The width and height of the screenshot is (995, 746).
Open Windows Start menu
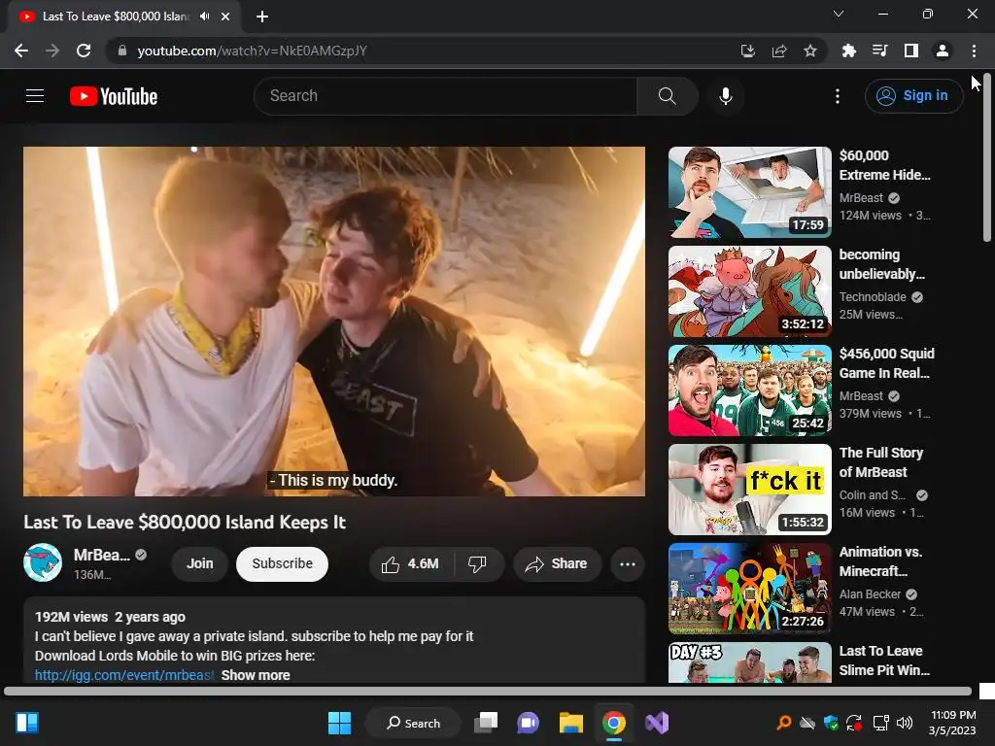pyautogui.click(x=339, y=723)
